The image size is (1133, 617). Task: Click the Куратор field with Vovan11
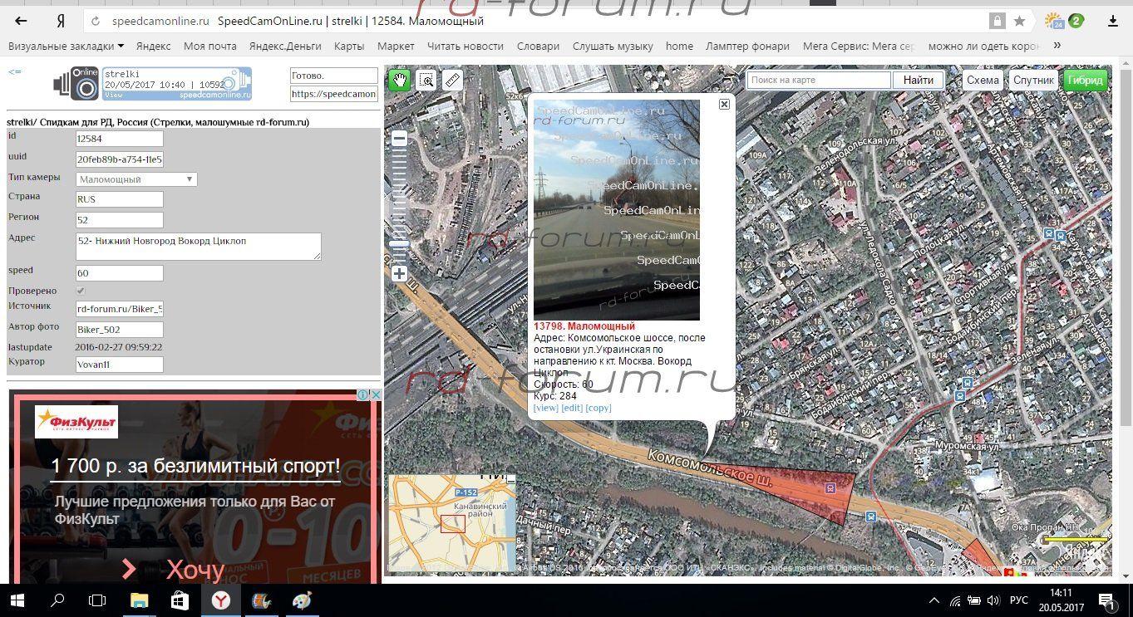[119, 364]
